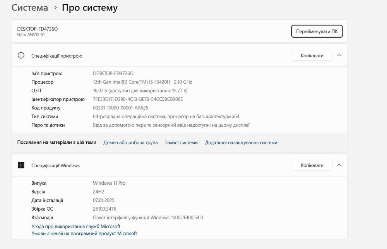Viewport: 387px width, 249px height.
Task: Select the install date 07.01.2025
Action: [104, 200]
